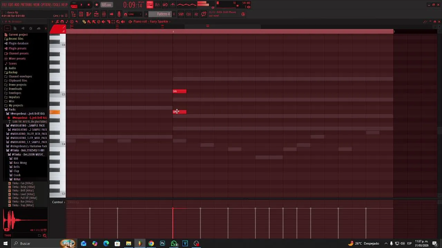
Task: Click the Ctrl button
Action: pos(189,14)
